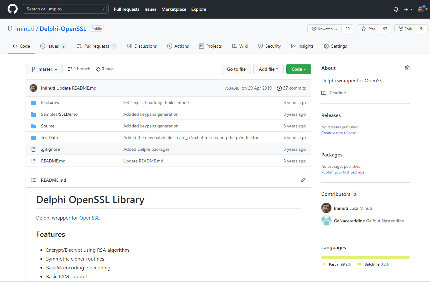Screen dimensions: 430x282
Task: Open the commits history clock icon
Action: [x=279, y=88]
